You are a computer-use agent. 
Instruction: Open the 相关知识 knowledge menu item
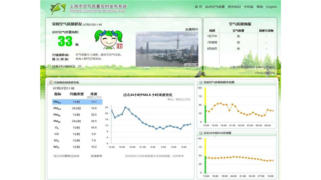[234, 7]
